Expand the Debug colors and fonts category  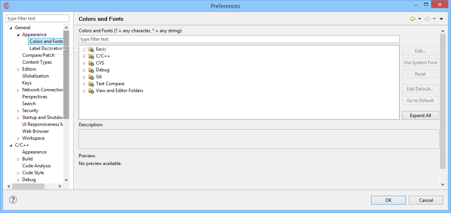(84, 70)
